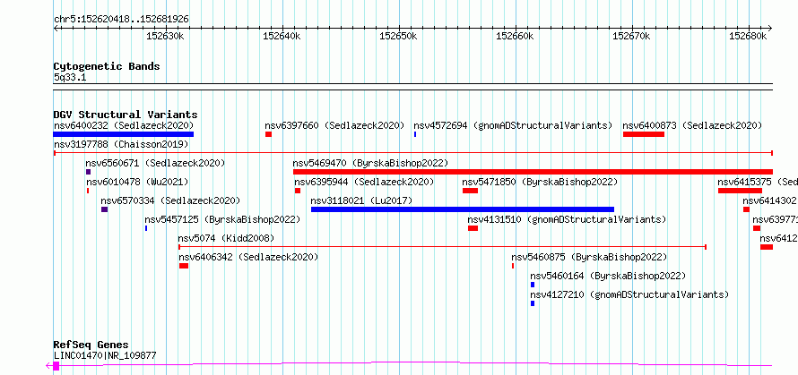Click the 152640k ruler tick label
Image resolution: width=798 pixels, height=375 pixels.
(282, 36)
